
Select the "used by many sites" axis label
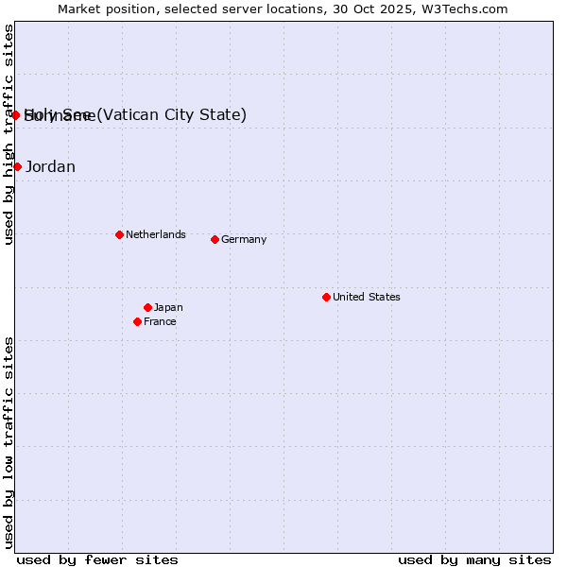(x=474, y=559)
